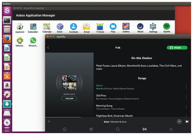The image size is (193, 135).
Task: Launch the Music app
Action: pos(140,28)
